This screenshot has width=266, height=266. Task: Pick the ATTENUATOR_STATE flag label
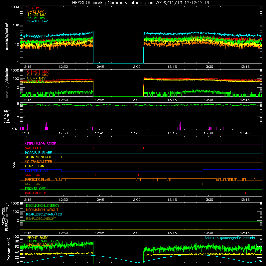40,144
